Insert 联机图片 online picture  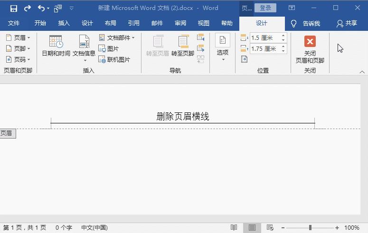[x=114, y=60]
